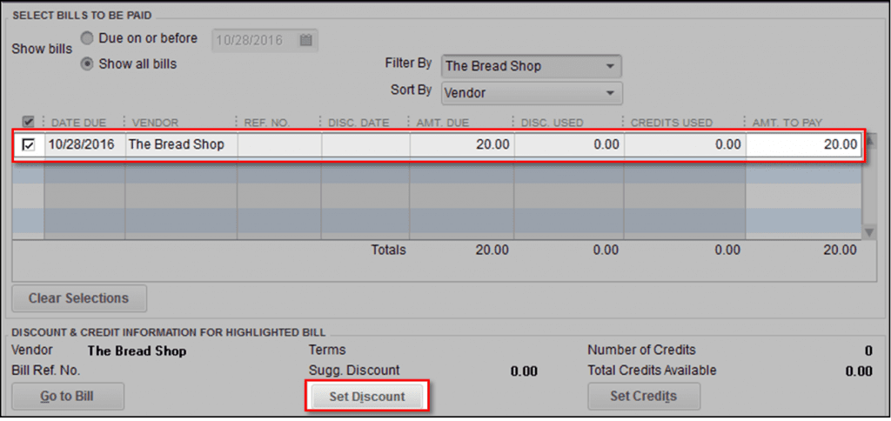Click the CREDITS USED column header
Screen dimensions: 891x421
point(672,122)
